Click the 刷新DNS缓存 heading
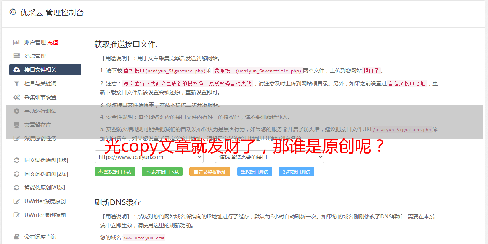This screenshot has width=488, height=244. click(118, 202)
